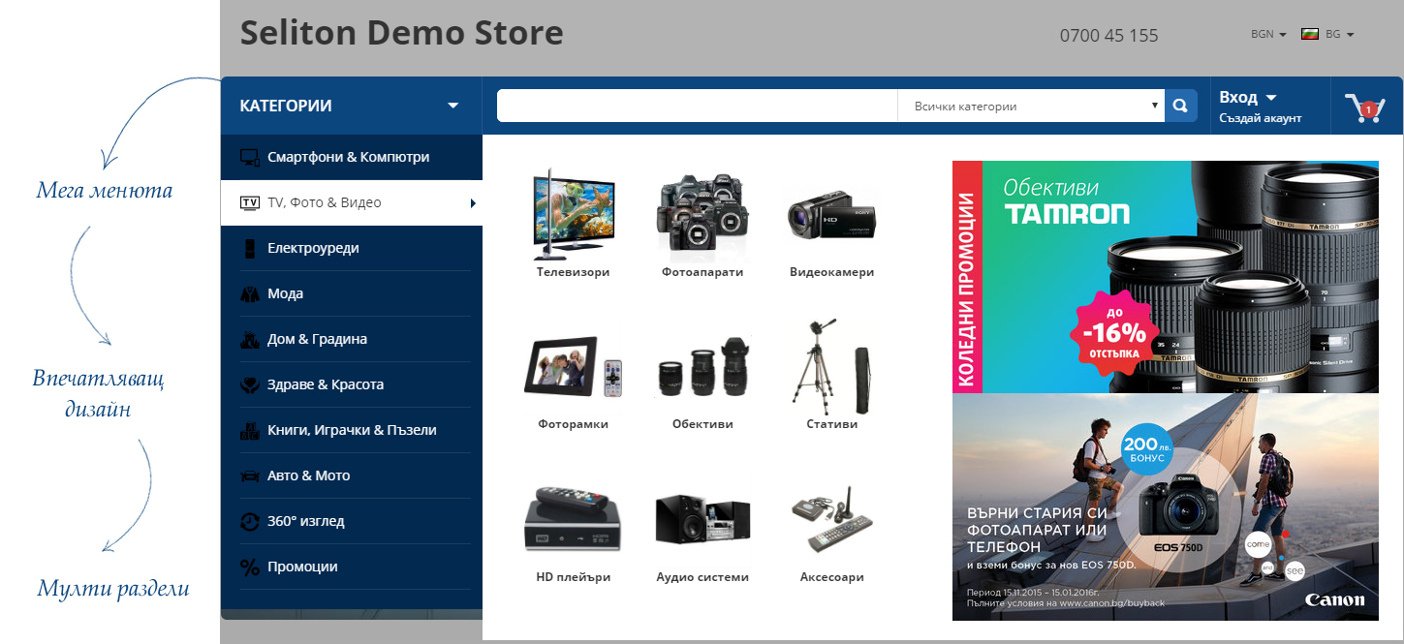Expand the Вход login dropdown

coord(1248,97)
